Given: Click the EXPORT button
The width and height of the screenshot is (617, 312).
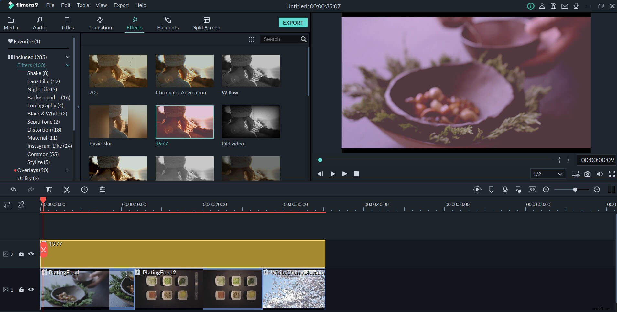Looking at the screenshot, I should [x=293, y=23].
